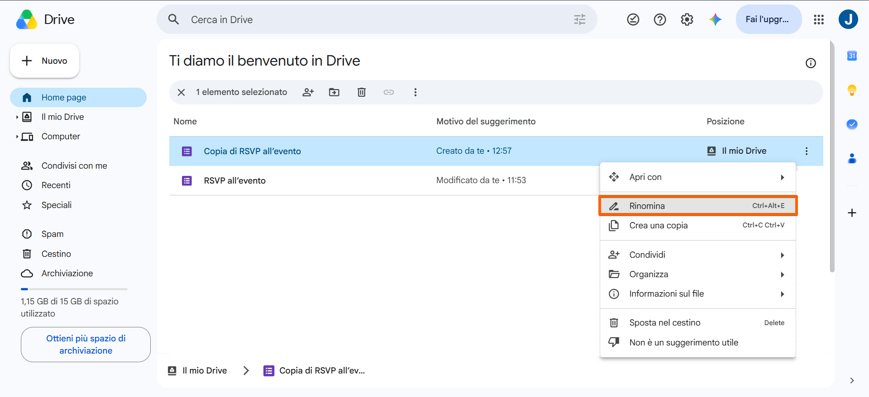This screenshot has height=397, width=869.
Task: Choose Crea una copia in context menu
Action: coord(698,225)
